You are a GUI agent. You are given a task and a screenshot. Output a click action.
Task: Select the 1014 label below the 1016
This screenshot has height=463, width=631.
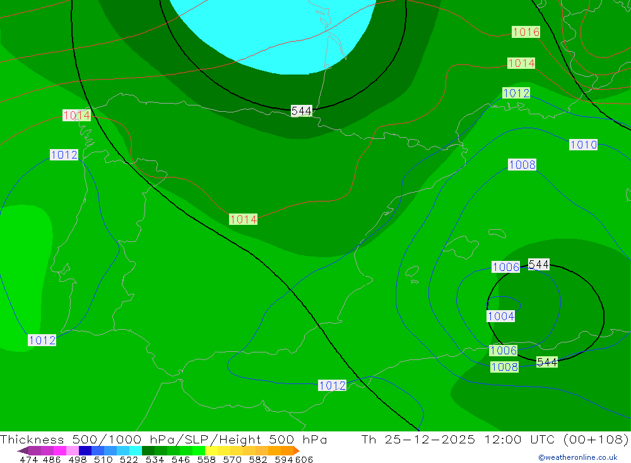[x=521, y=63]
